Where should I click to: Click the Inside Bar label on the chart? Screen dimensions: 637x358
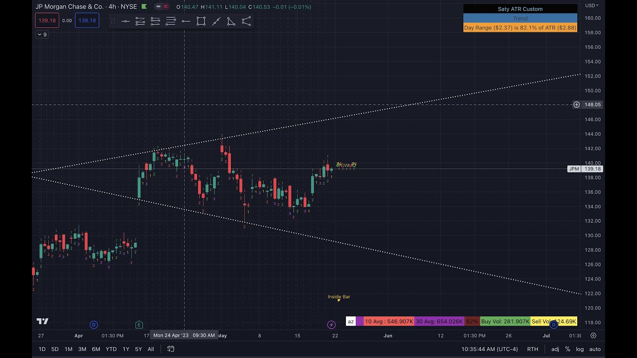pos(339,297)
